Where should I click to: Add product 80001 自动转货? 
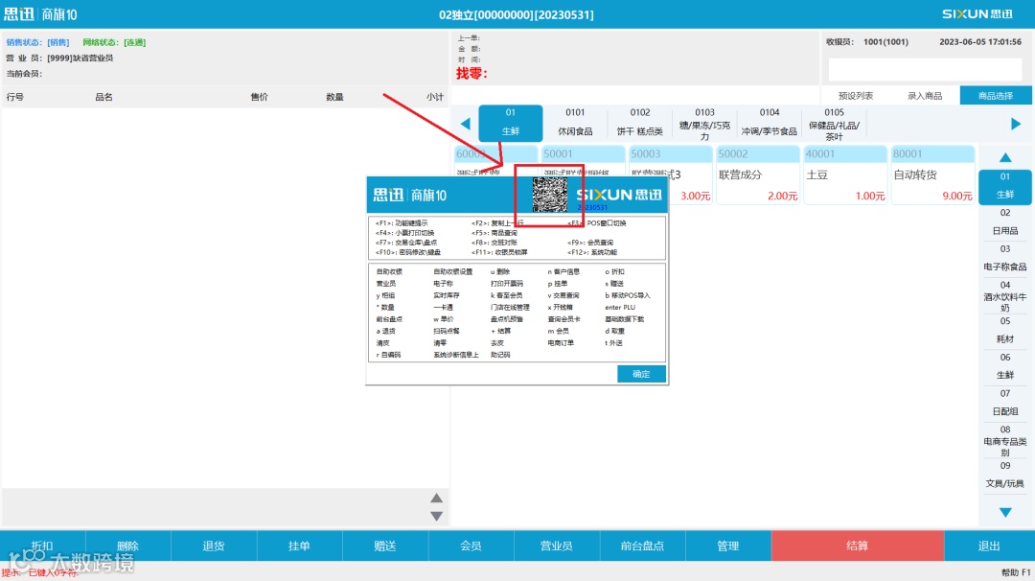point(932,174)
